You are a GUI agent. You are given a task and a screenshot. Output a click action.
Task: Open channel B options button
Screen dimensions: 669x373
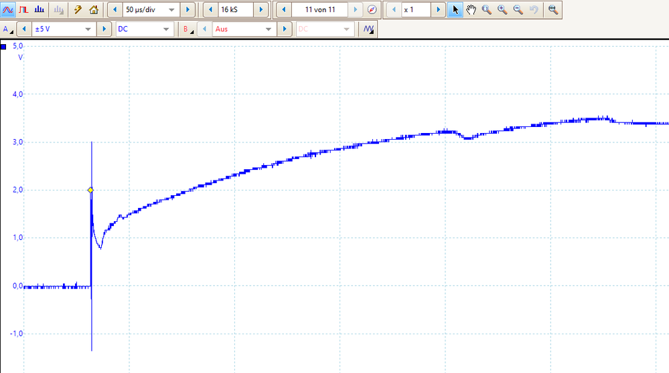pyautogui.click(x=188, y=29)
